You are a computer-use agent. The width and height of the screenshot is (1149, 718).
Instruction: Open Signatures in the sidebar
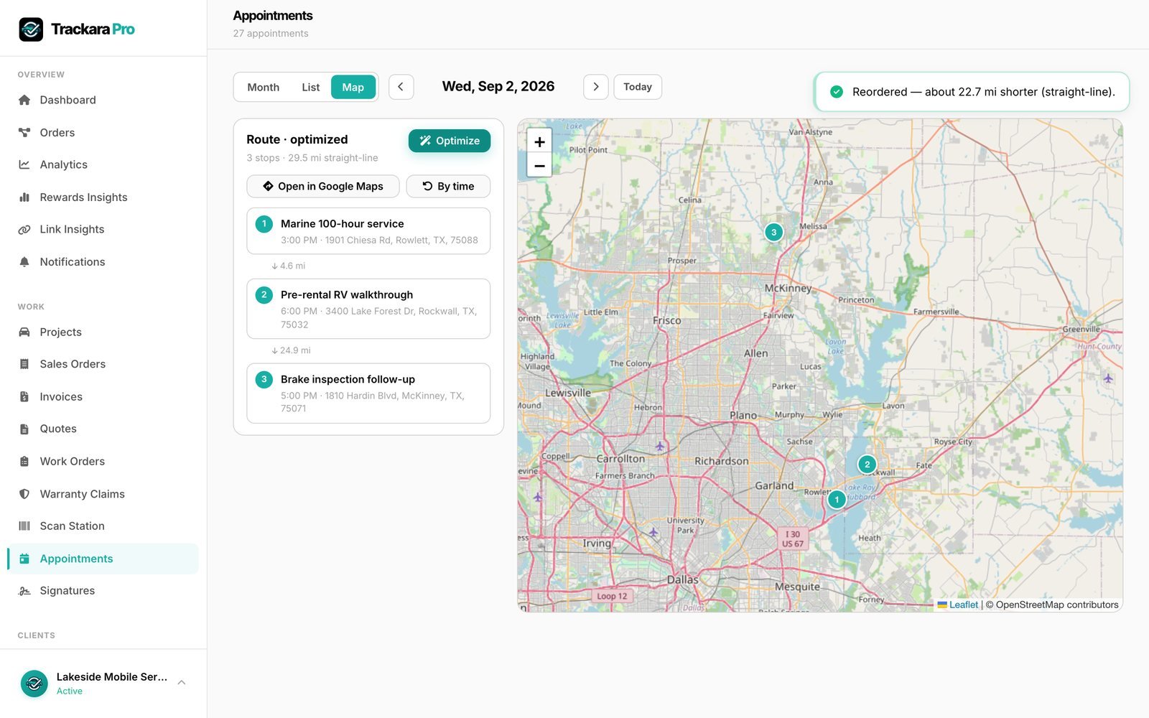click(x=103, y=590)
